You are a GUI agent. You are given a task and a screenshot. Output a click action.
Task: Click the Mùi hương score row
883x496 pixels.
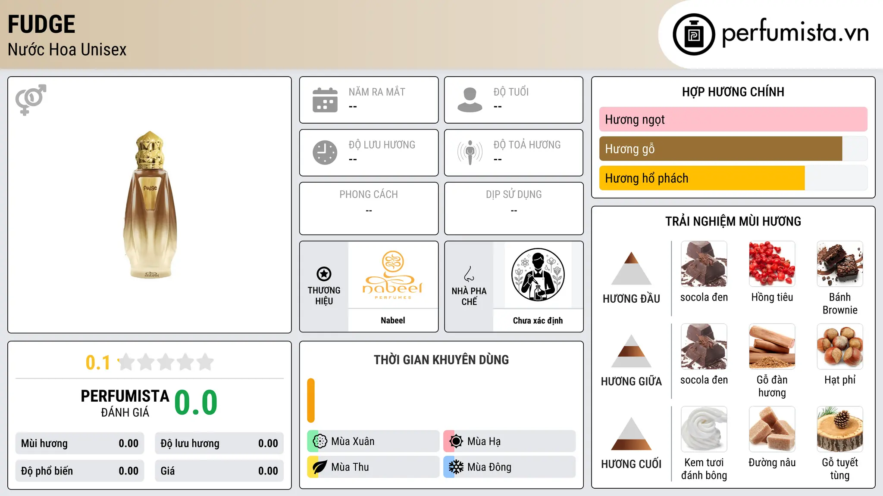point(80,443)
